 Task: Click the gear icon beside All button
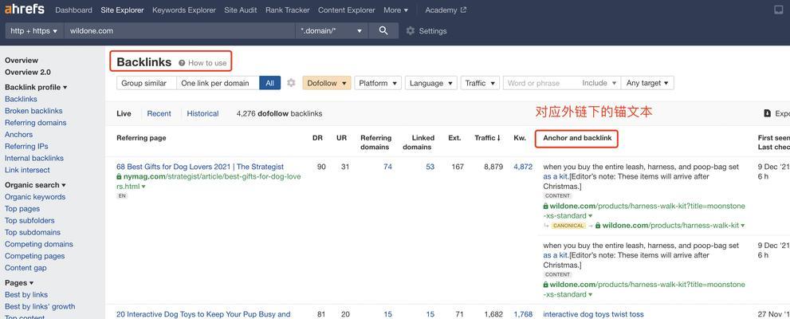pos(291,83)
